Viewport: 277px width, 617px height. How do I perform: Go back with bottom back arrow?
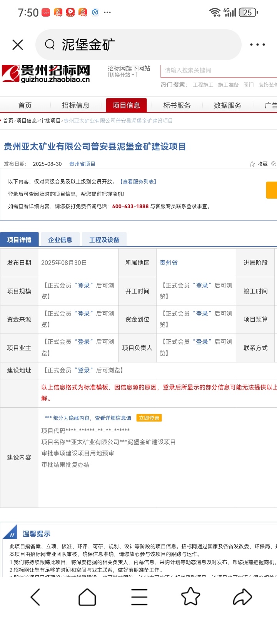pos(35,597)
